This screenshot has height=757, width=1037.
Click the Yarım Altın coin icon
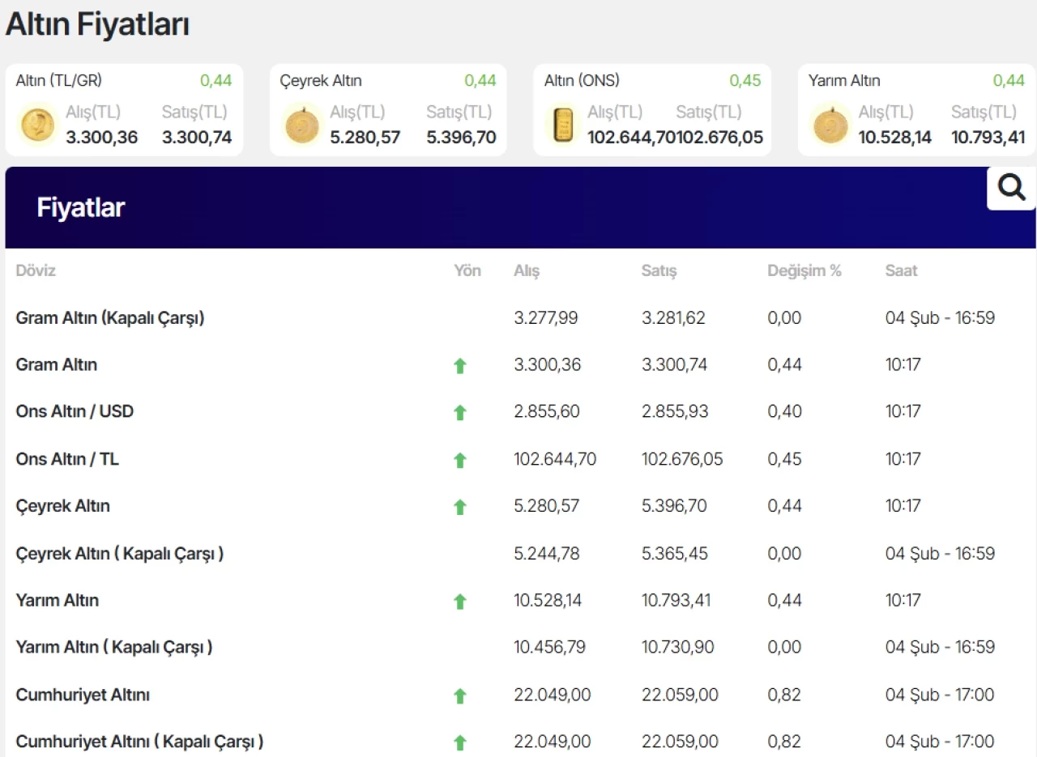coord(830,125)
